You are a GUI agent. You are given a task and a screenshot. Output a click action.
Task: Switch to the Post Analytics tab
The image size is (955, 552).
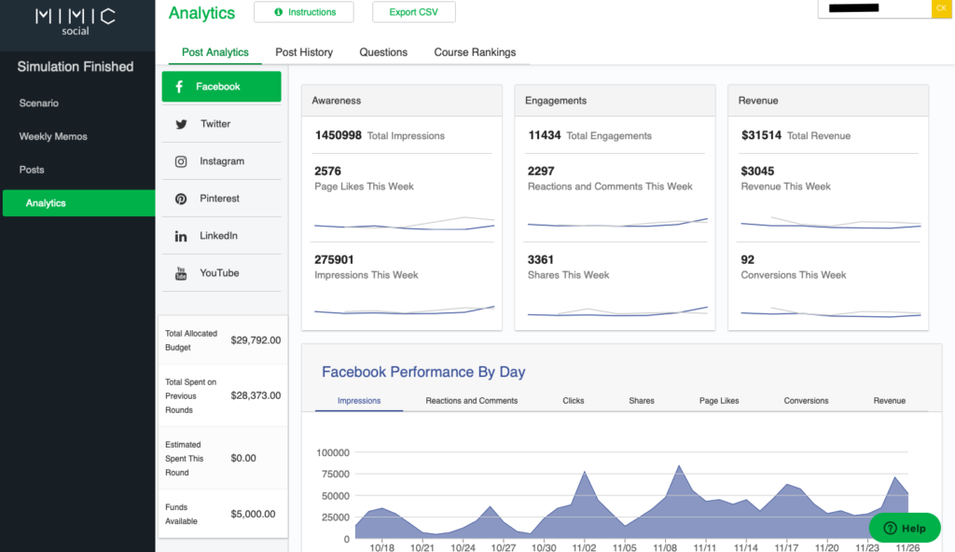[x=215, y=52]
